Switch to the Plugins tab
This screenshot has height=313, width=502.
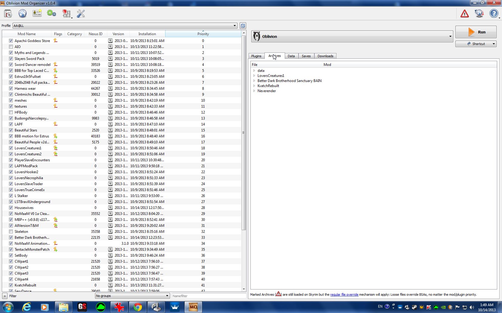tap(256, 56)
